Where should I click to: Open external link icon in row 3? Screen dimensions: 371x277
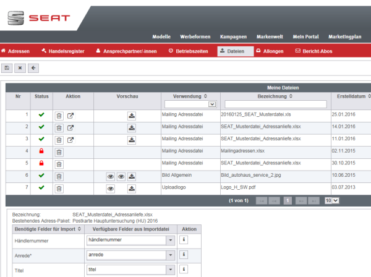coord(70,140)
